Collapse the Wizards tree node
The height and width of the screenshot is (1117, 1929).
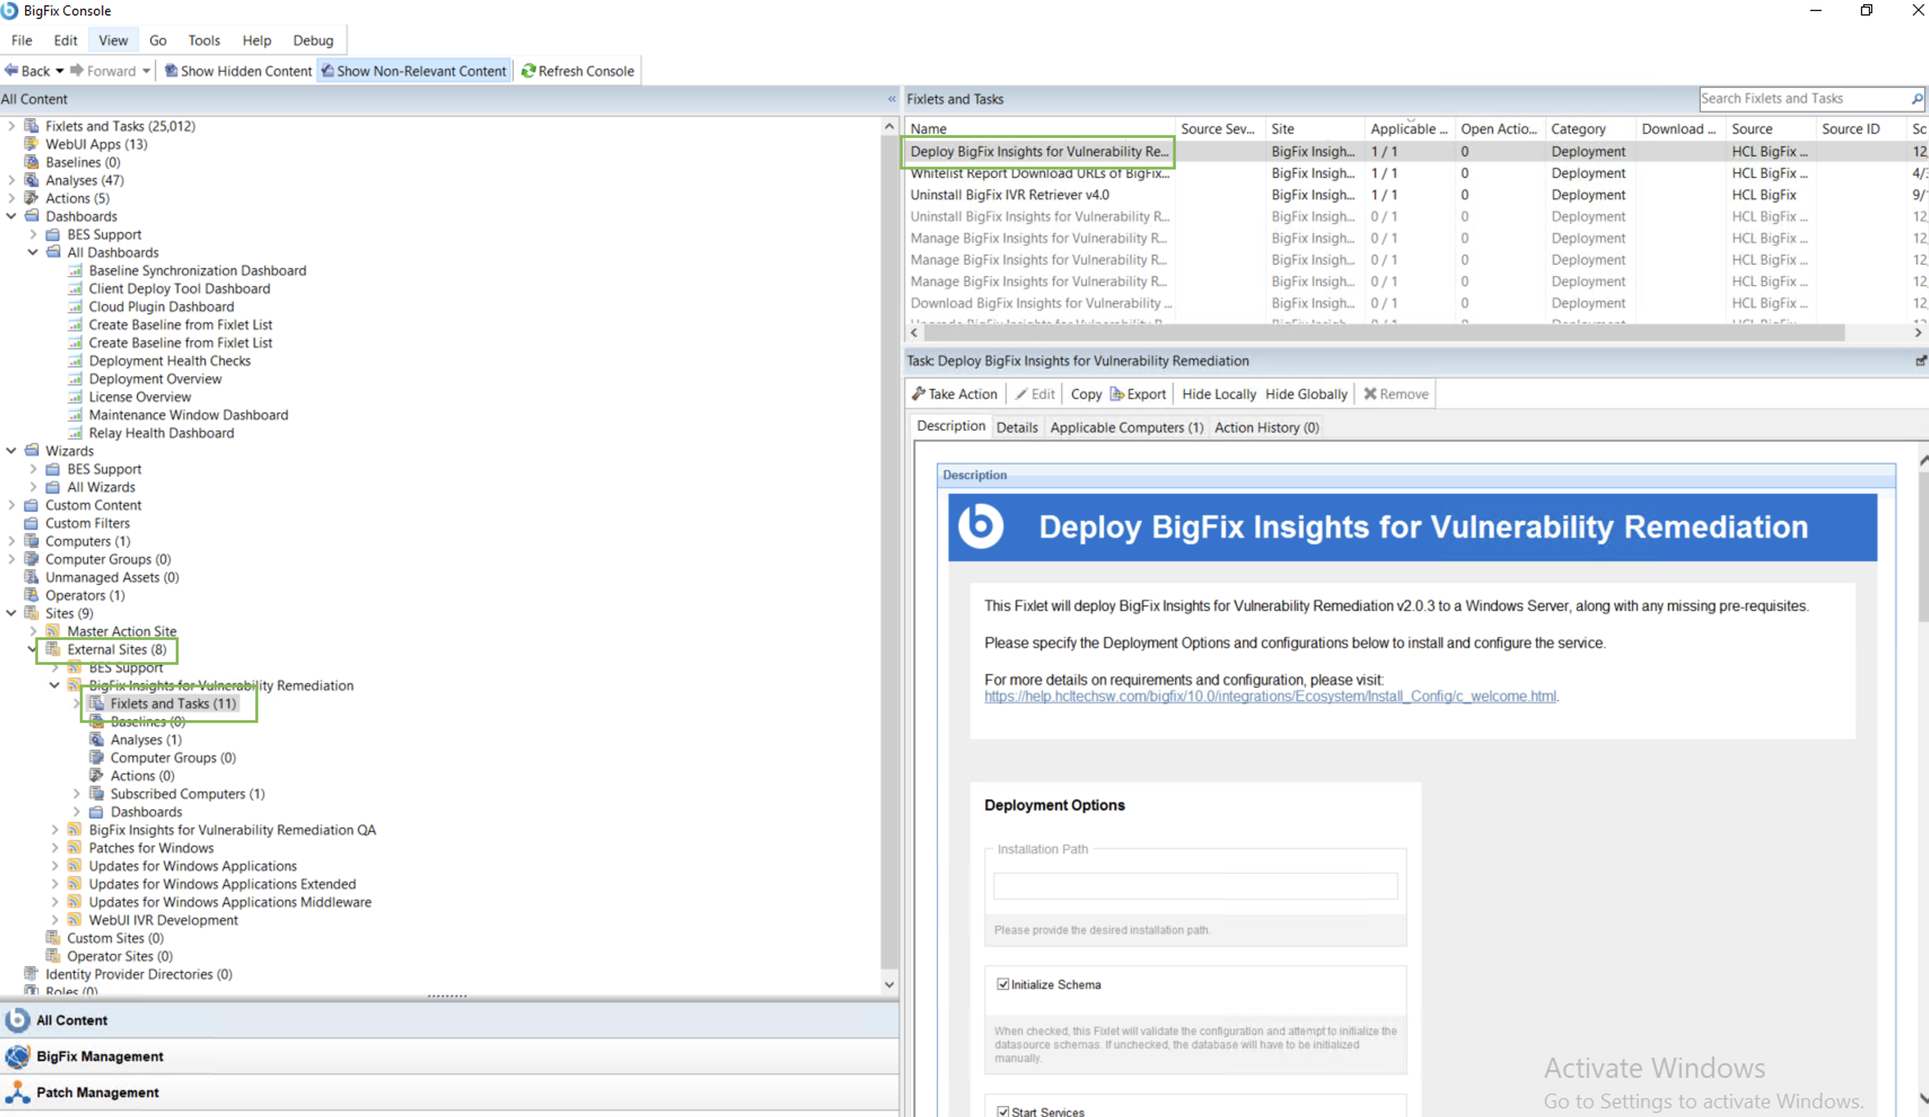[x=11, y=451]
